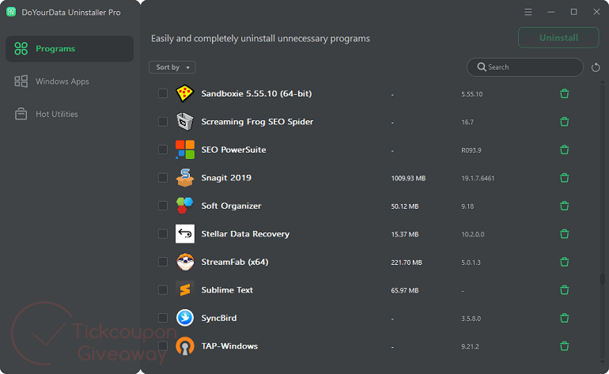Click the StreamFab (x64) trash icon

(x=565, y=262)
